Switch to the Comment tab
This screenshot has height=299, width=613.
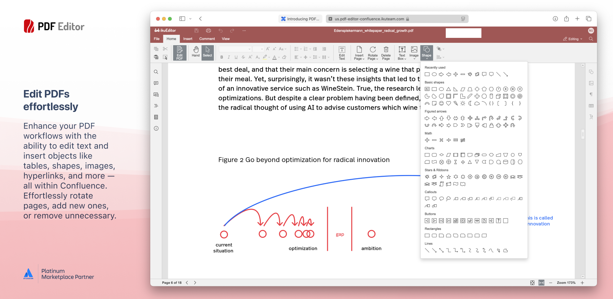tap(207, 39)
